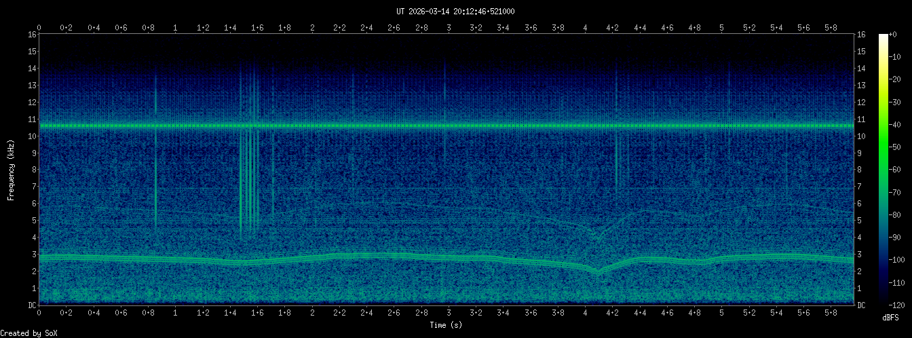912x338 pixels.
Task: Click the '8' label on the right frequency axis
Action: pyautogui.click(x=861, y=170)
